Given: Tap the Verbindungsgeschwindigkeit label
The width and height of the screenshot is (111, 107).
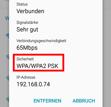Looking at the screenshot, I should click(41, 41).
